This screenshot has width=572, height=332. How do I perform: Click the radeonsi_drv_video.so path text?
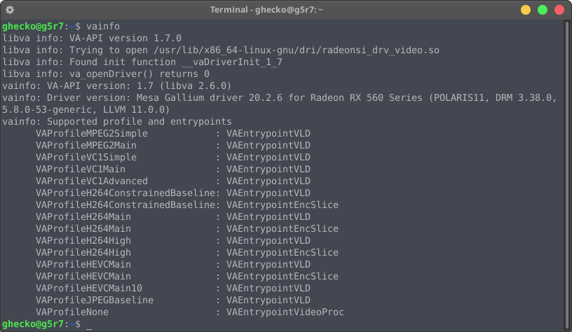[297, 50]
